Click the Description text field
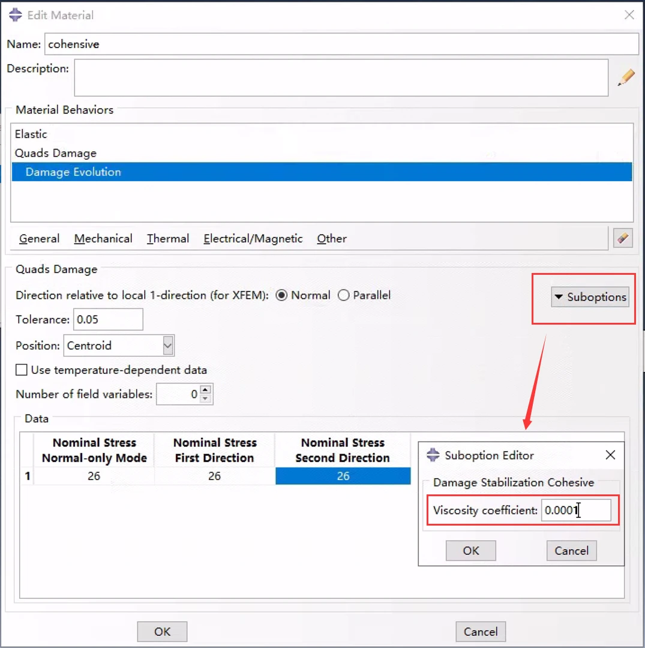 point(341,77)
